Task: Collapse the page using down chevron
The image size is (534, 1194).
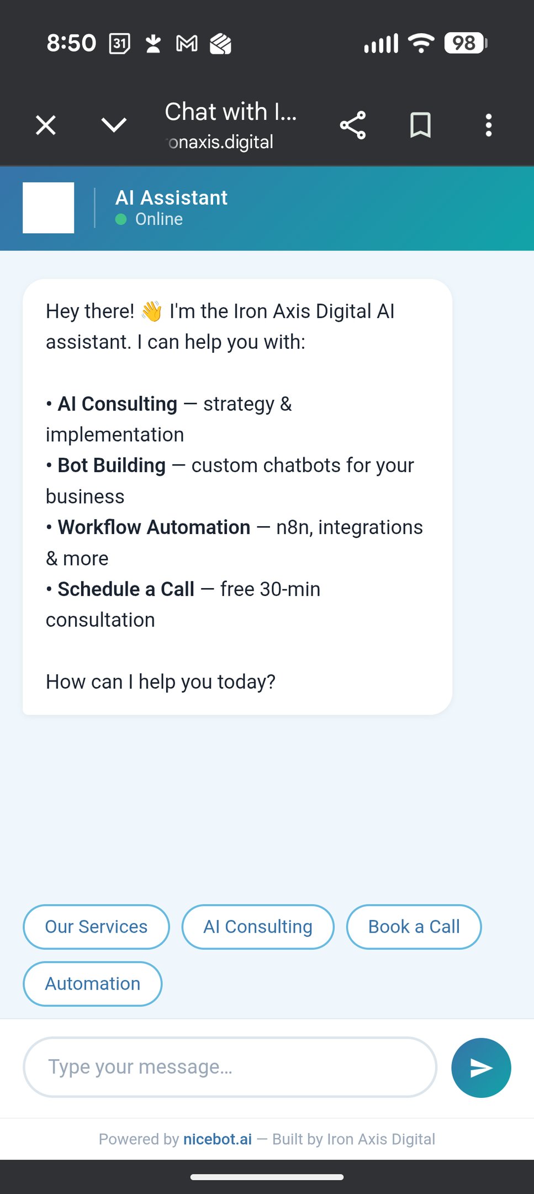Action: 114,125
